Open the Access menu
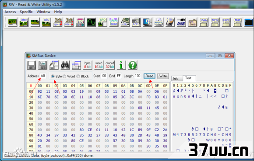The image size is (254, 161). [x=10, y=12]
